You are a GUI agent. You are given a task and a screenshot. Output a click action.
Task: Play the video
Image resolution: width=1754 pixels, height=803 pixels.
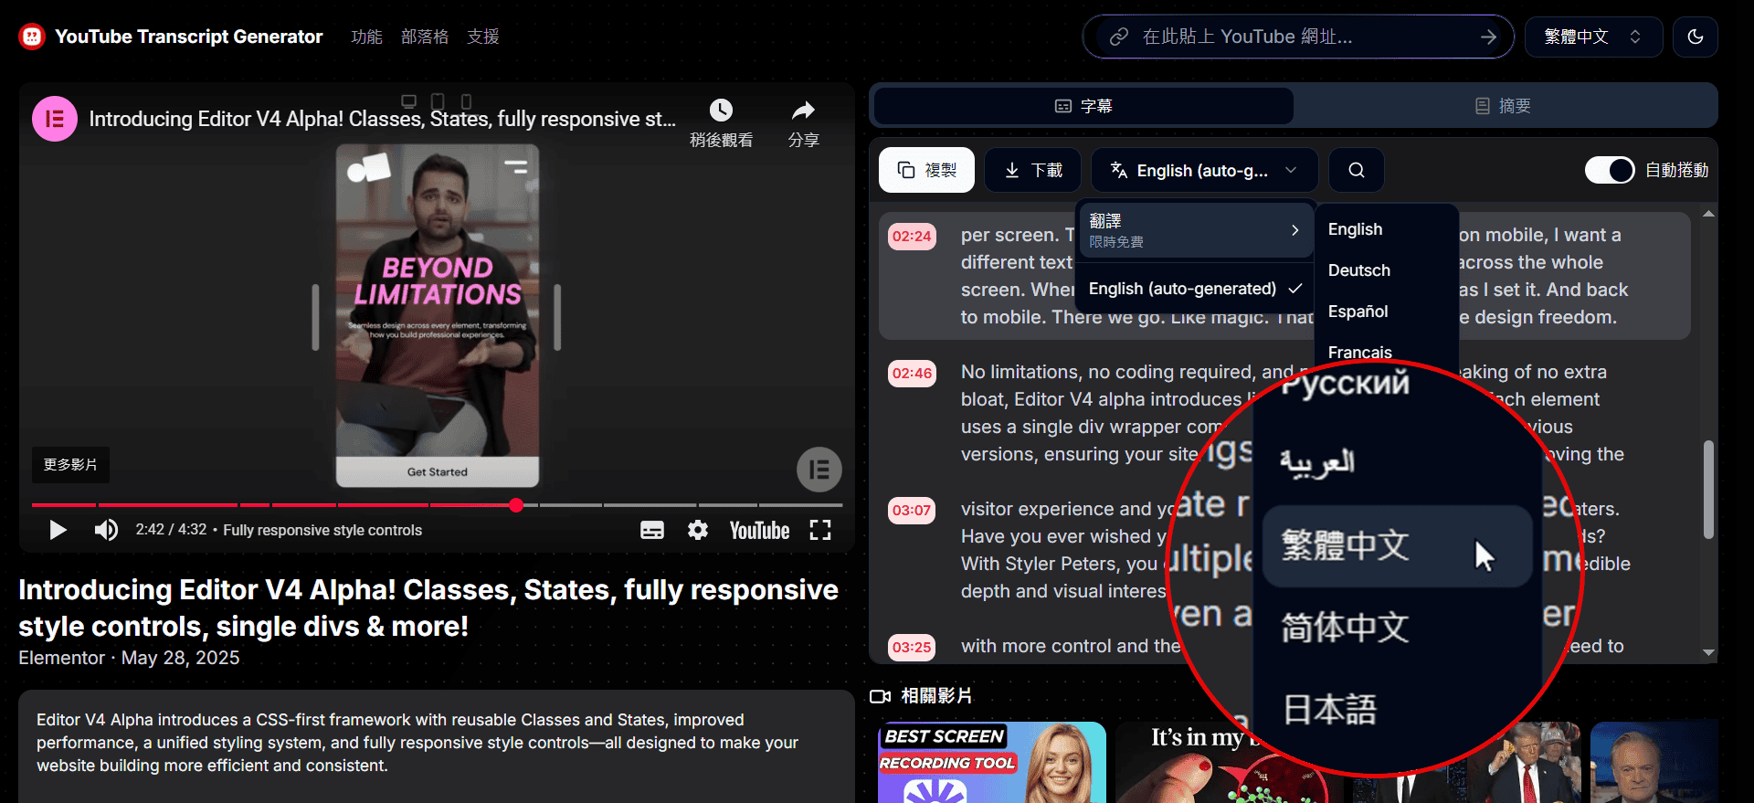pos(58,530)
